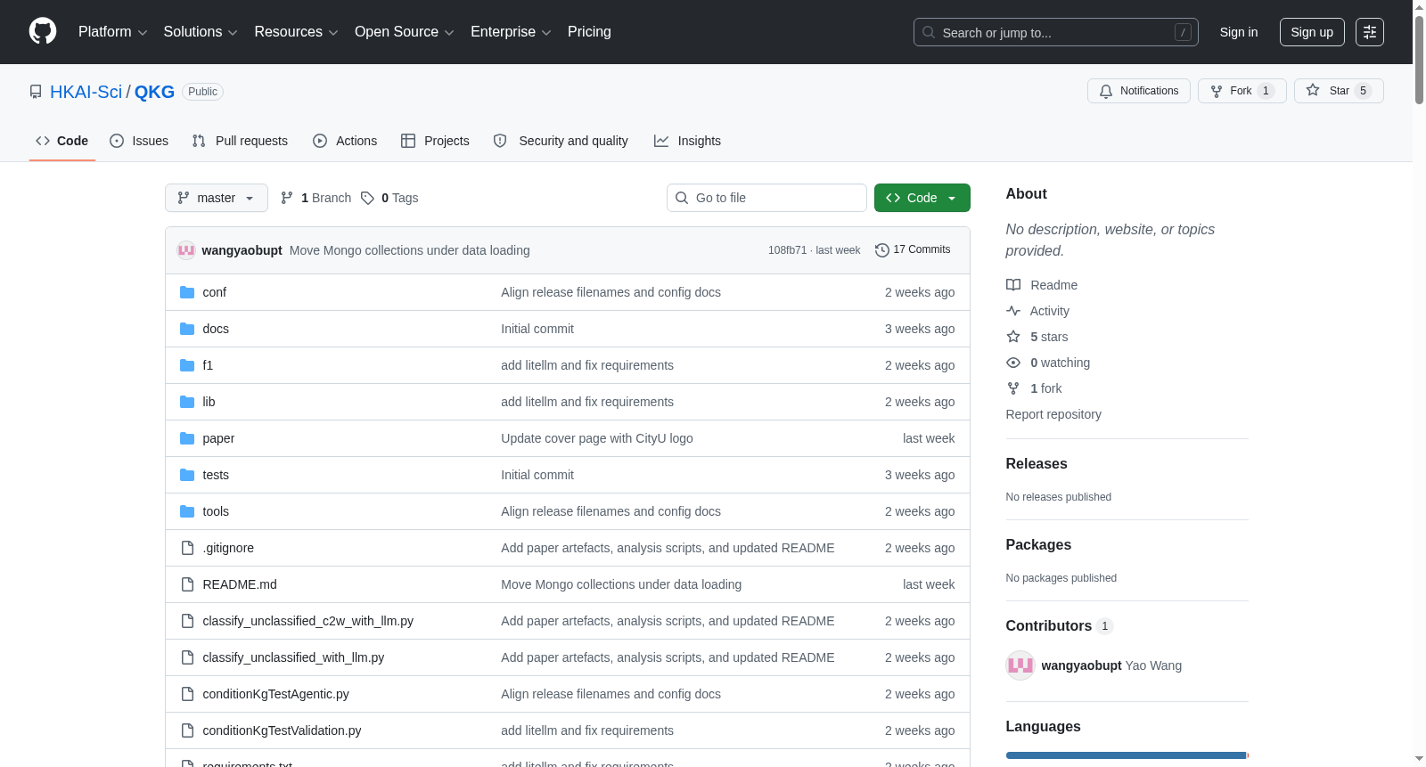Click the tools folder icon

187,511
